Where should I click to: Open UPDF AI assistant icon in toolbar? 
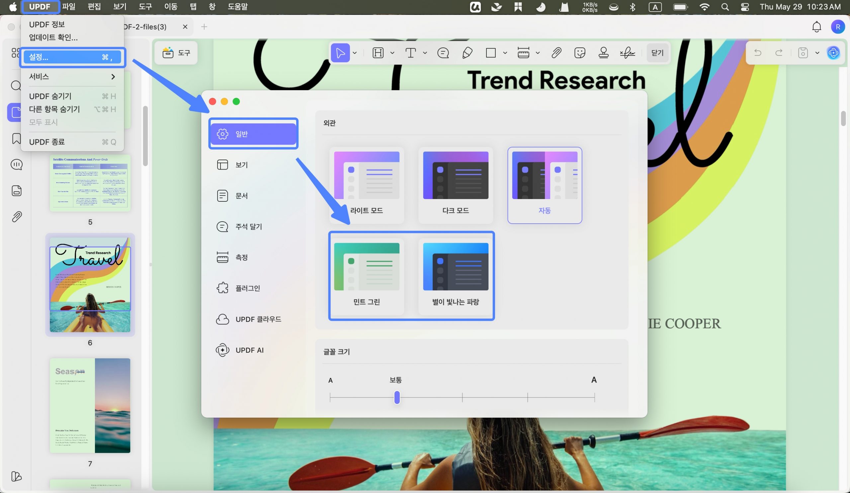pos(833,53)
